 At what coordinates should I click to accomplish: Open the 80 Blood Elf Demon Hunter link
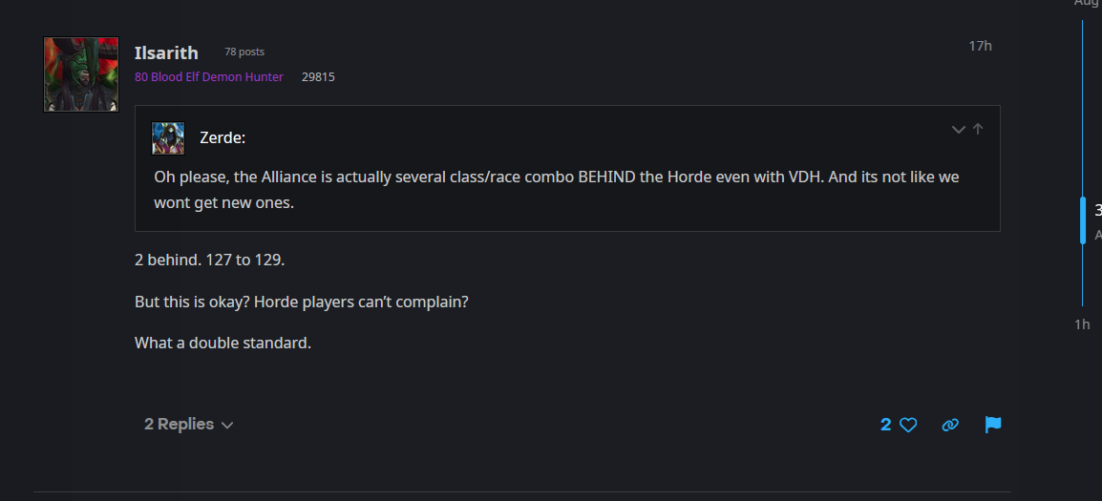209,77
